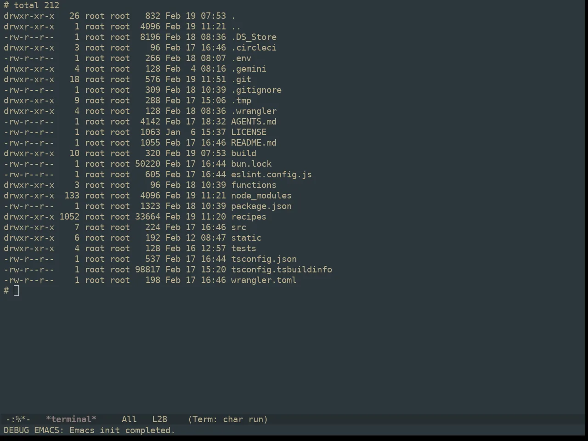Click the LICENSE file entry
The width and height of the screenshot is (588, 441).
249,132
